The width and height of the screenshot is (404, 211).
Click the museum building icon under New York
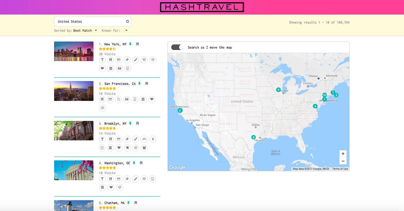coord(111,68)
